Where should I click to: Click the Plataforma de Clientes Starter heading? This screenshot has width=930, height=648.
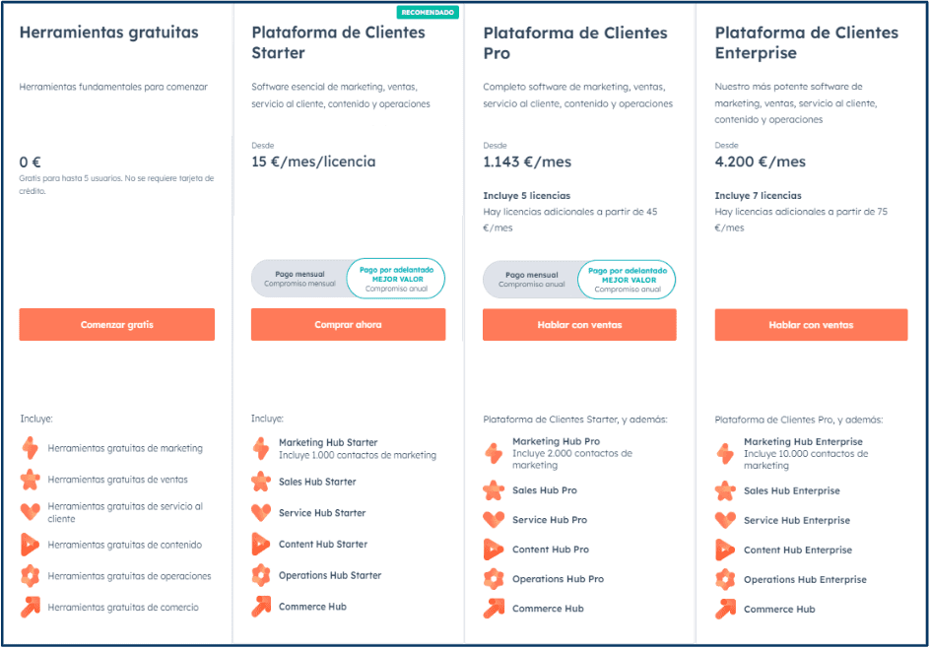point(338,42)
